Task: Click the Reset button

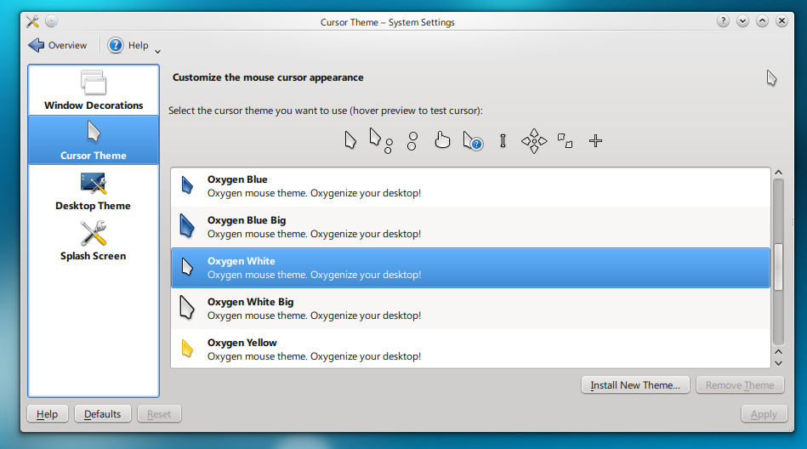Action: (159, 414)
